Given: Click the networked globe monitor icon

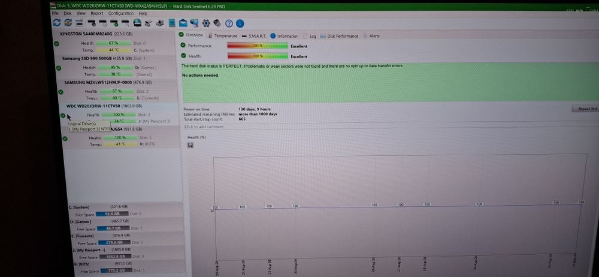Looking at the screenshot, I should [194, 23].
